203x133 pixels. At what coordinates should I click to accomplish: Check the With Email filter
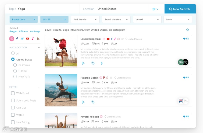[x=13, y=93]
